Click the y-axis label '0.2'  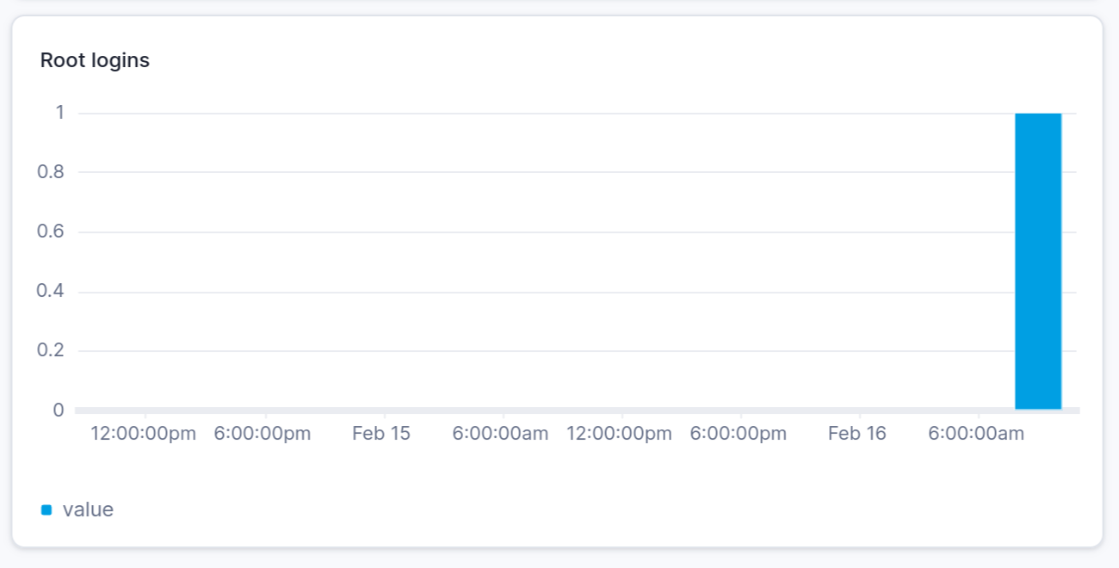pos(51,350)
